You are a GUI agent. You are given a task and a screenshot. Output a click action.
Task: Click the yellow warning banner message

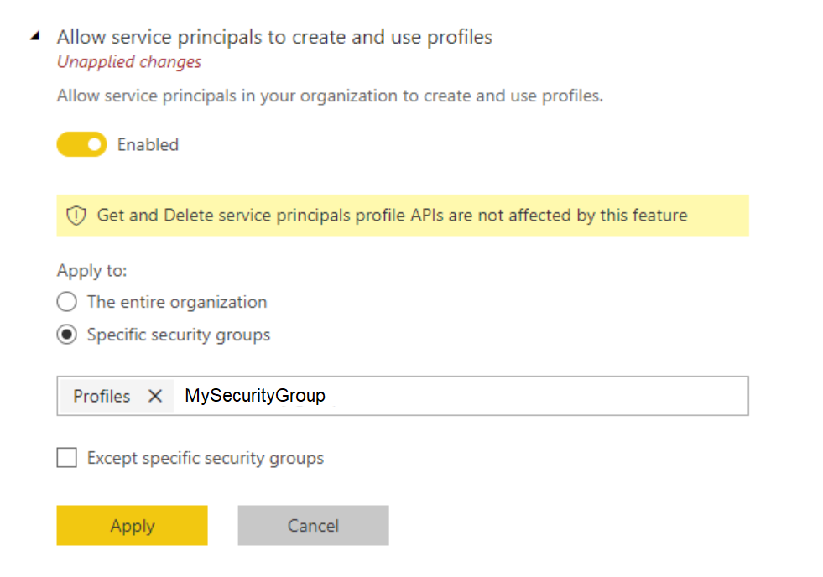(369, 216)
